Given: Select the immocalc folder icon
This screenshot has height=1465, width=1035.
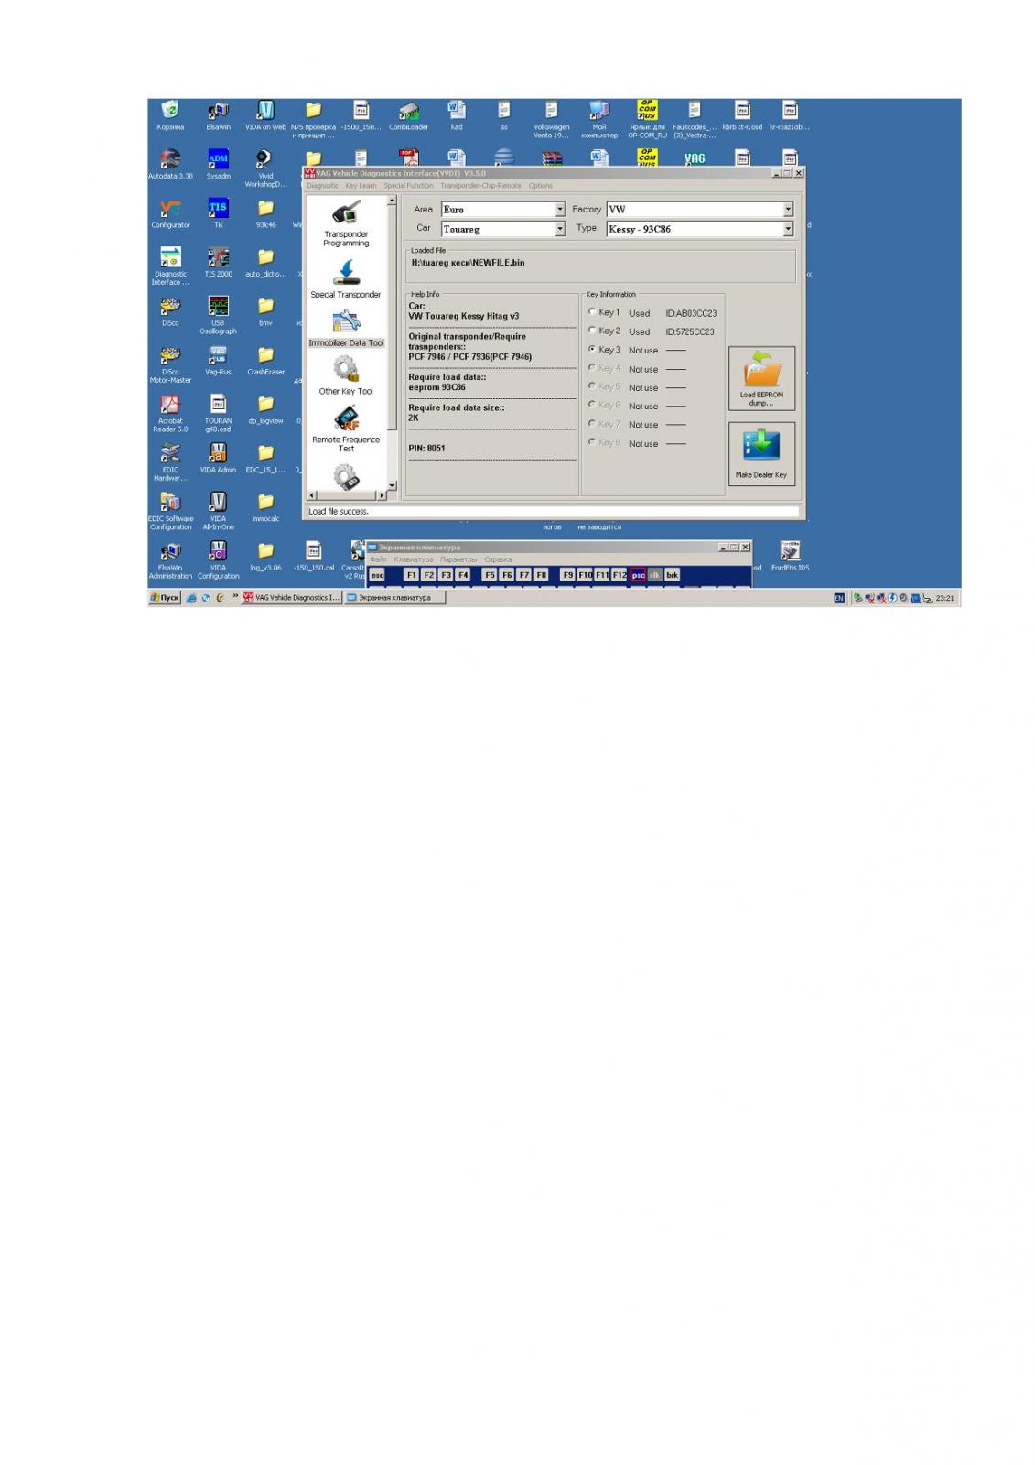Looking at the screenshot, I should pos(265,507).
